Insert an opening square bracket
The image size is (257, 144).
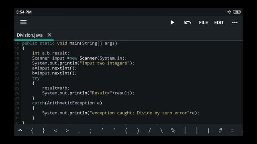[x=185, y=130]
